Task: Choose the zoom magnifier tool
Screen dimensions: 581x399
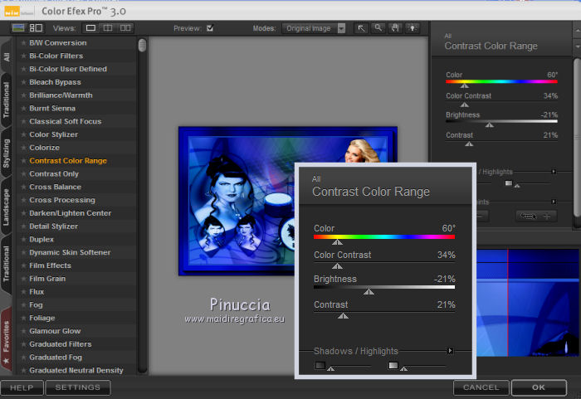Action: 378,28
